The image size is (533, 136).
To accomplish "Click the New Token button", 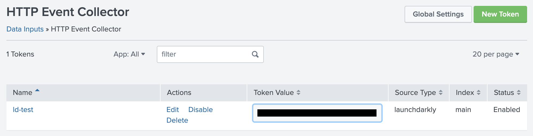I will point(500,14).
